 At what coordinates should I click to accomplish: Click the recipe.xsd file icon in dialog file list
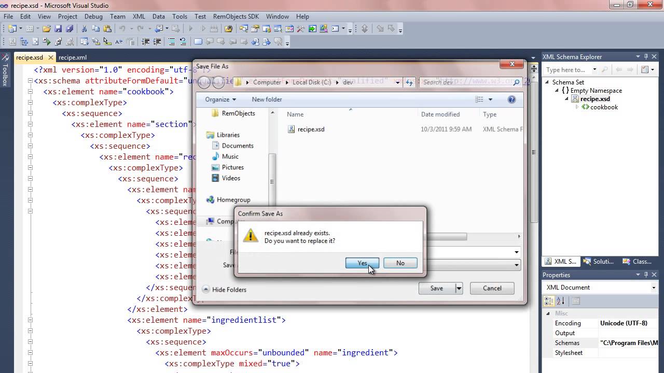tap(292, 129)
